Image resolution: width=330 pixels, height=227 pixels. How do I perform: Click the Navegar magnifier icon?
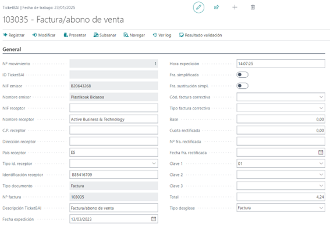click(126, 35)
